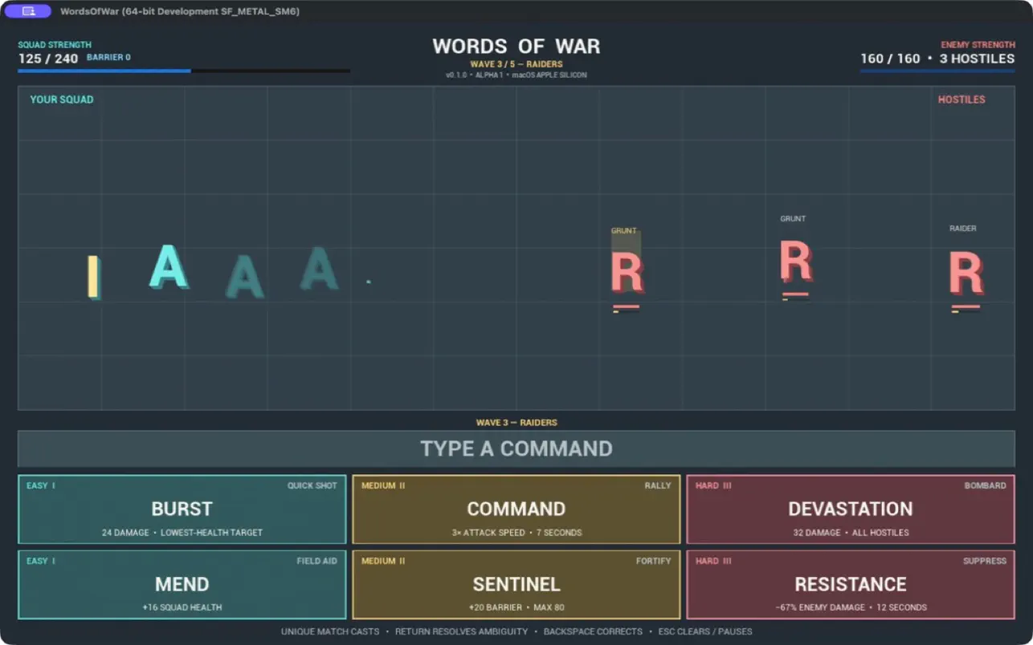
Task: Pick the RESISTANCE suppress card
Action: (x=851, y=585)
